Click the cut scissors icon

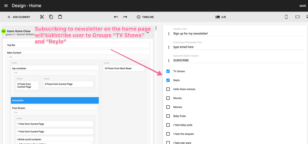point(42,17)
